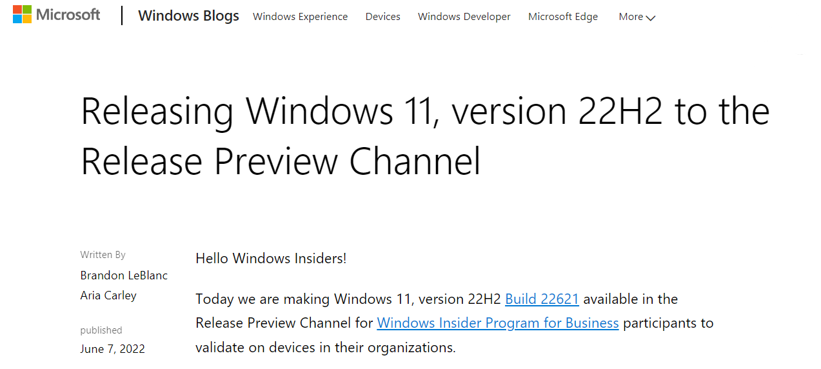The image size is (821, 369).
Task: Click the vertical divider before Windows Blogs
Action: tap(122, 15)
